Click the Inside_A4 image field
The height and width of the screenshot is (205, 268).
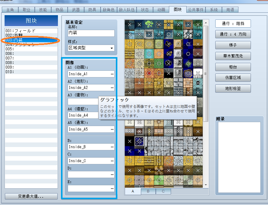pos(83,115)
